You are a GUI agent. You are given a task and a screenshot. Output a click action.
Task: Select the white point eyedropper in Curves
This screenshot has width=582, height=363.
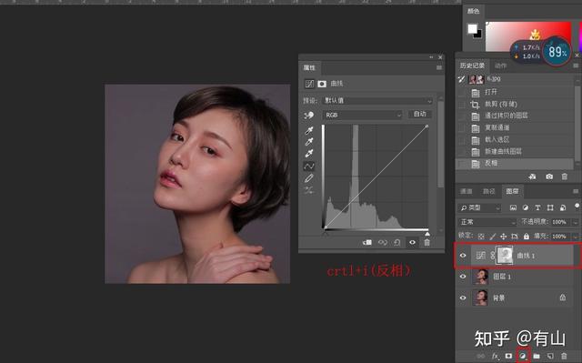[309, 153]
